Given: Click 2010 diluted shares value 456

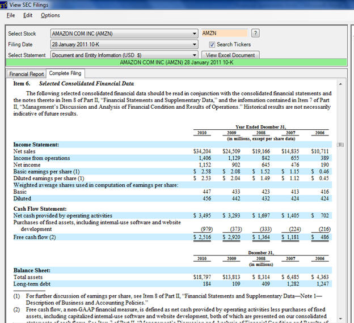Looking at the screenshot, I should coord(207,198).
